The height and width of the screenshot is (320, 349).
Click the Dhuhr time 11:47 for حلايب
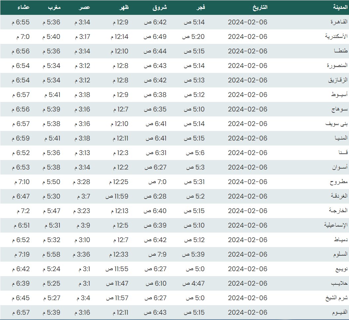tap(117, 283)
